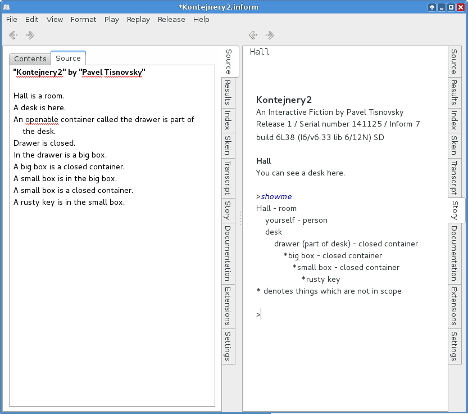Click the "Hall" status line at top of story
The height and width of the screenshot is (414, 468).
click(260, 52)
